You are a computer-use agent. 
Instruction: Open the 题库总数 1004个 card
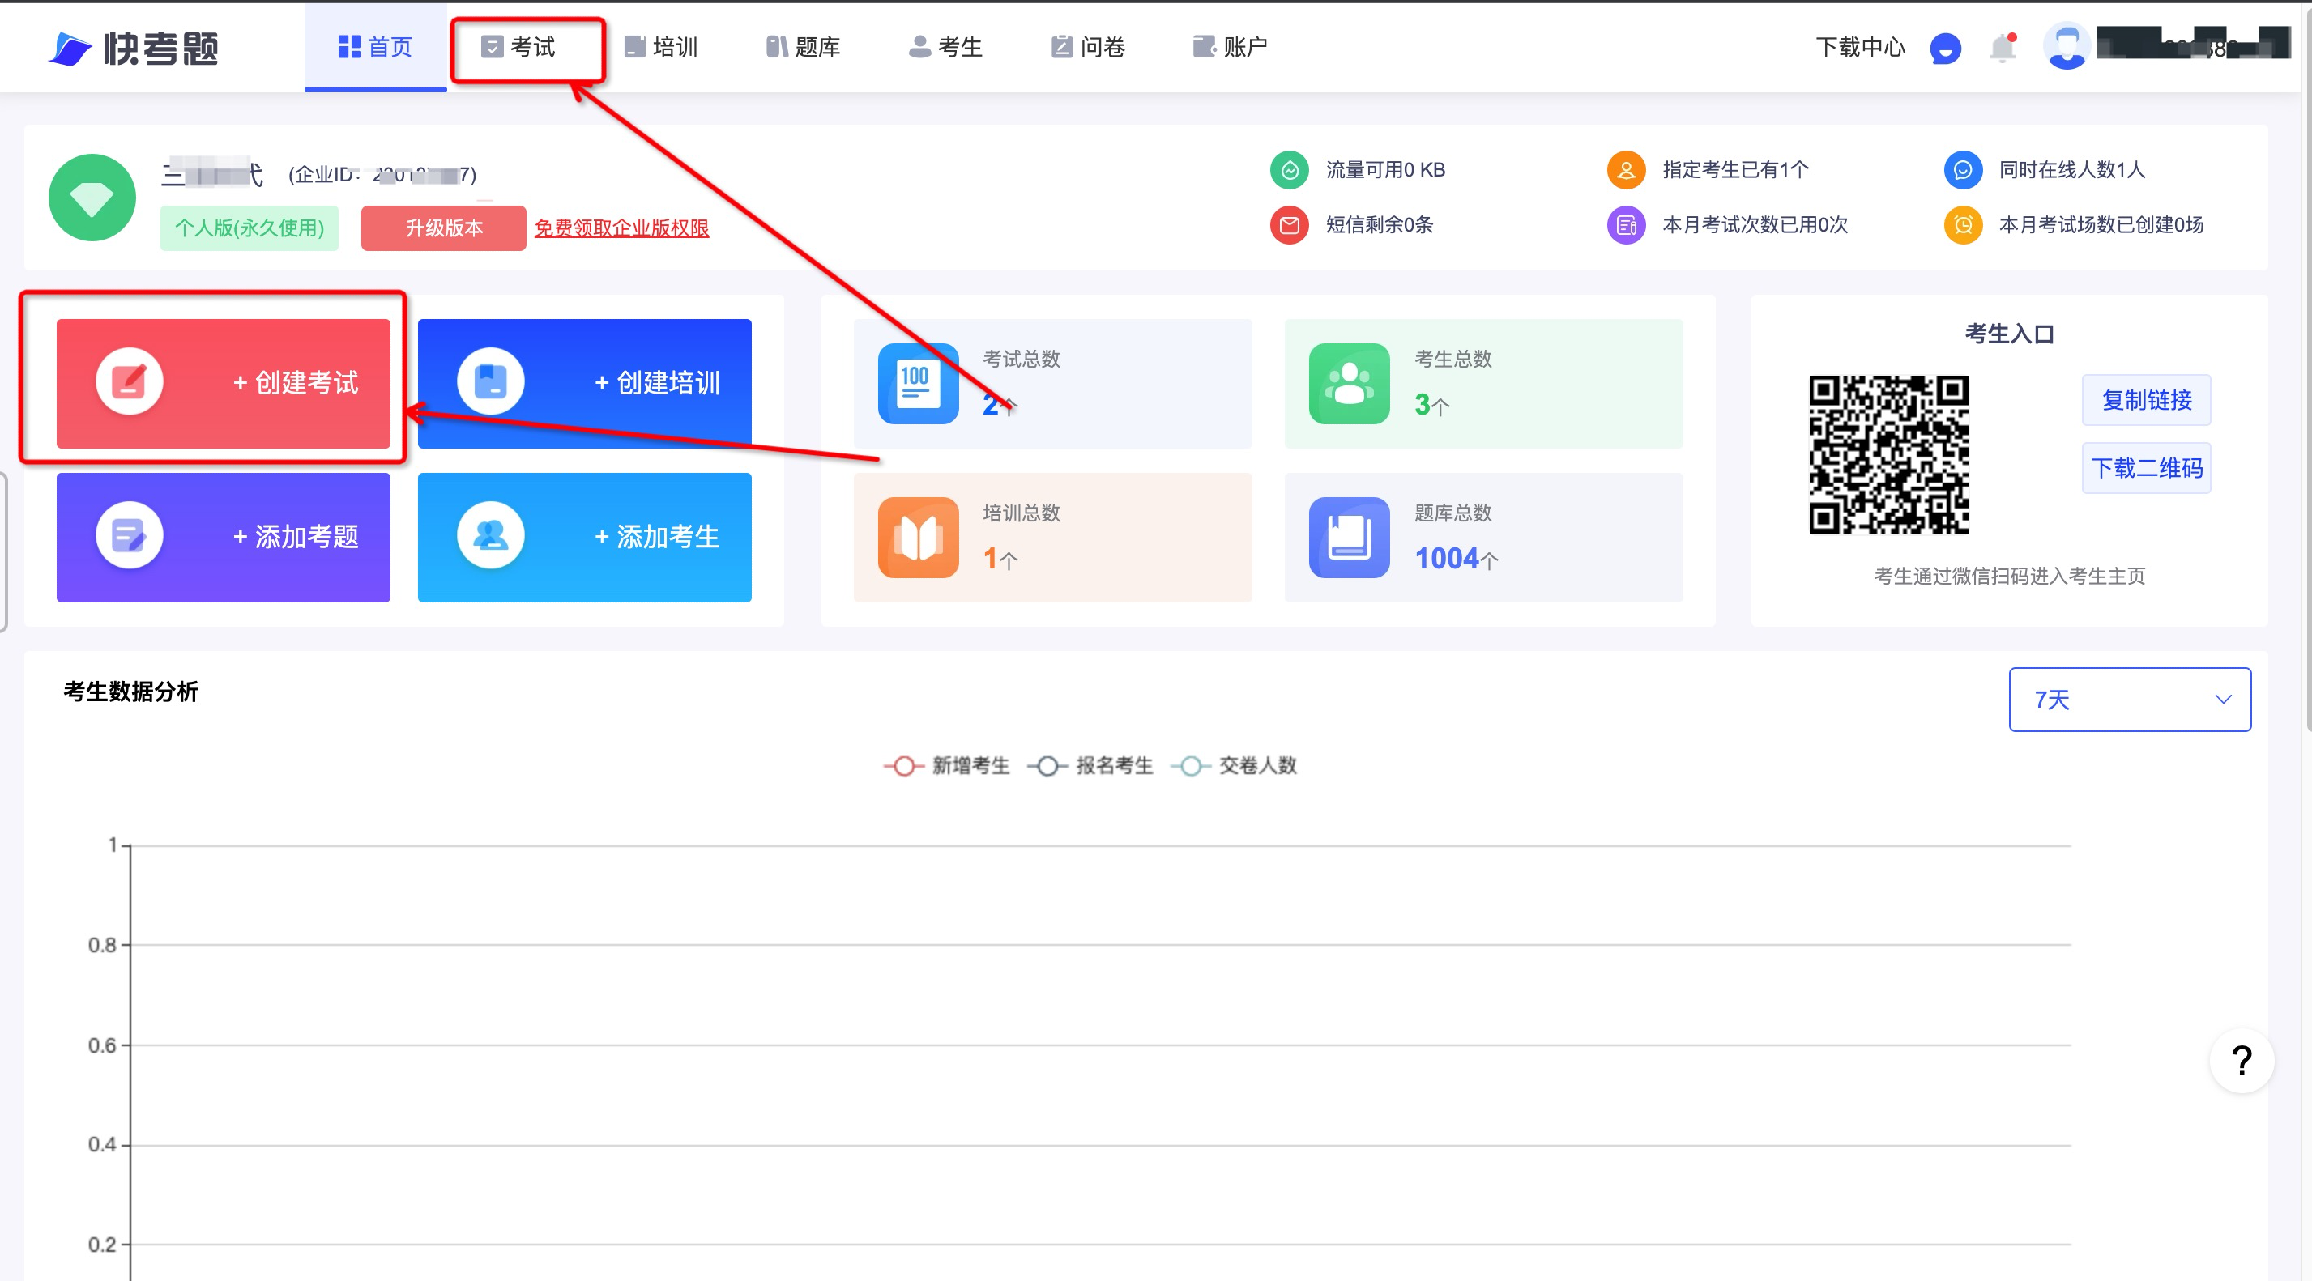pyautogui.click(x=1482, y=536)
